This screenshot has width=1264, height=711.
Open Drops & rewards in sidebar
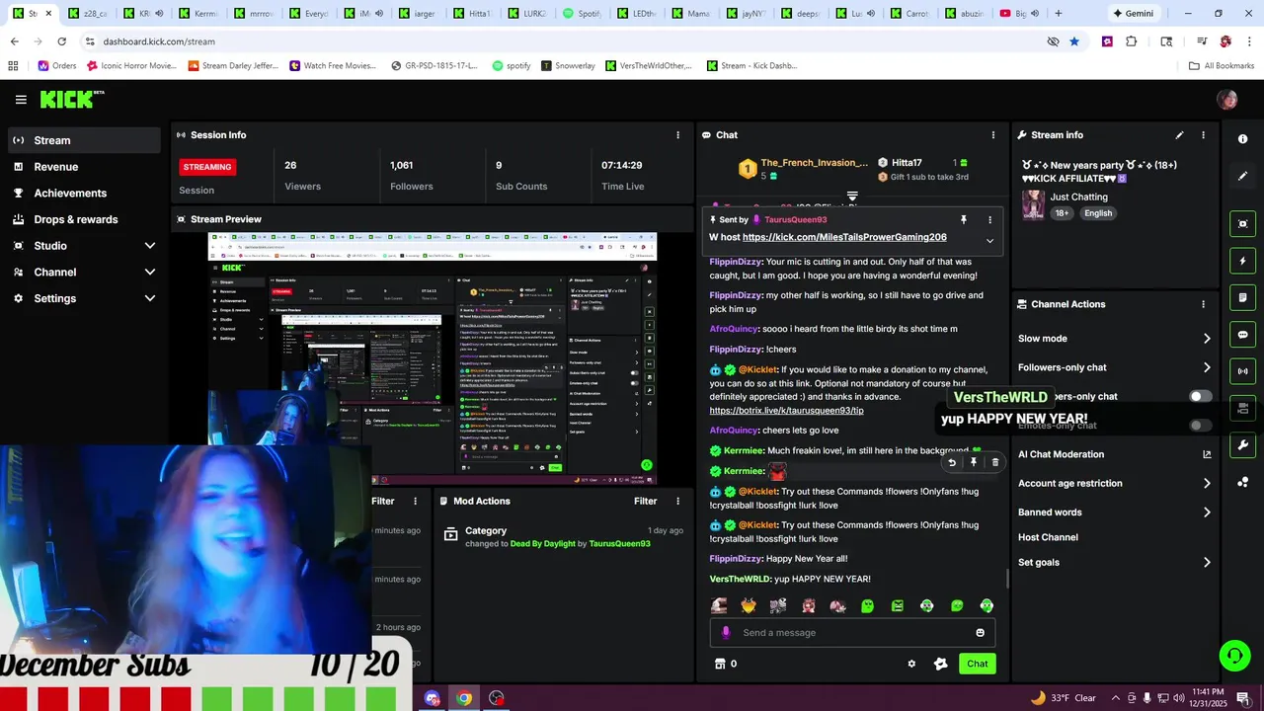(85, 219)
